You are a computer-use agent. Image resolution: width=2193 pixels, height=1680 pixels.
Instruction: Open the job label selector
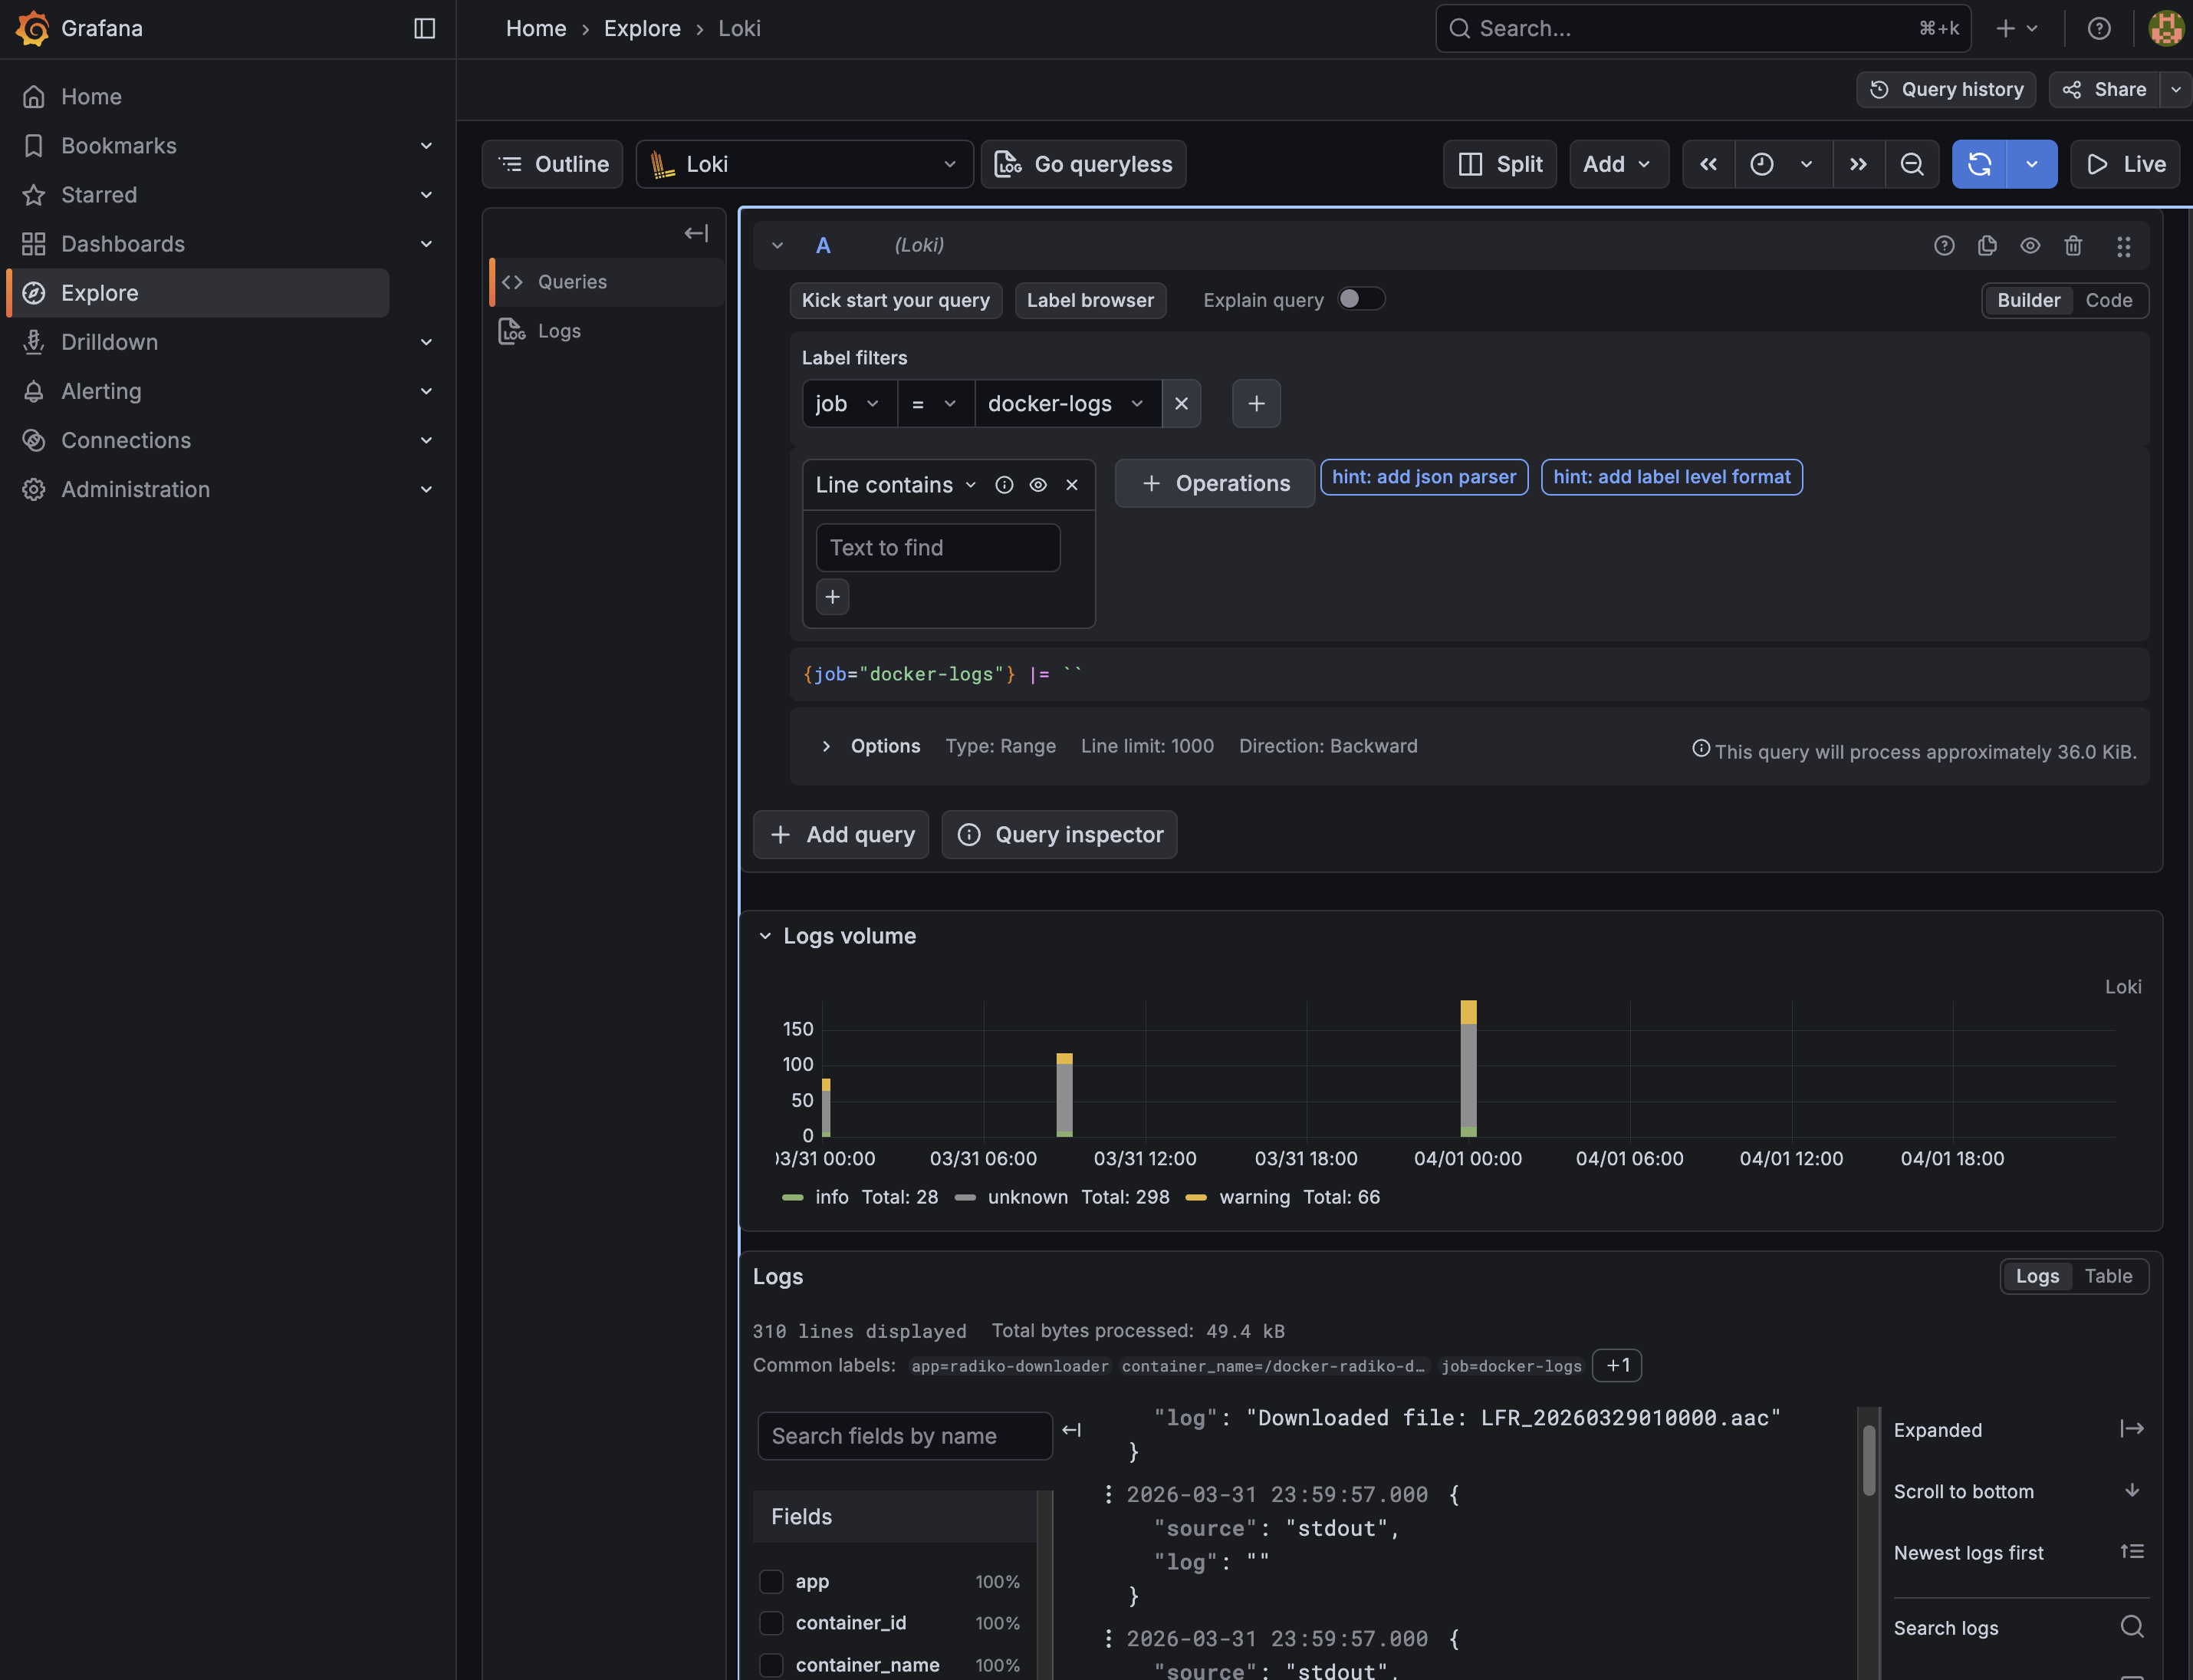pos(849,403)
